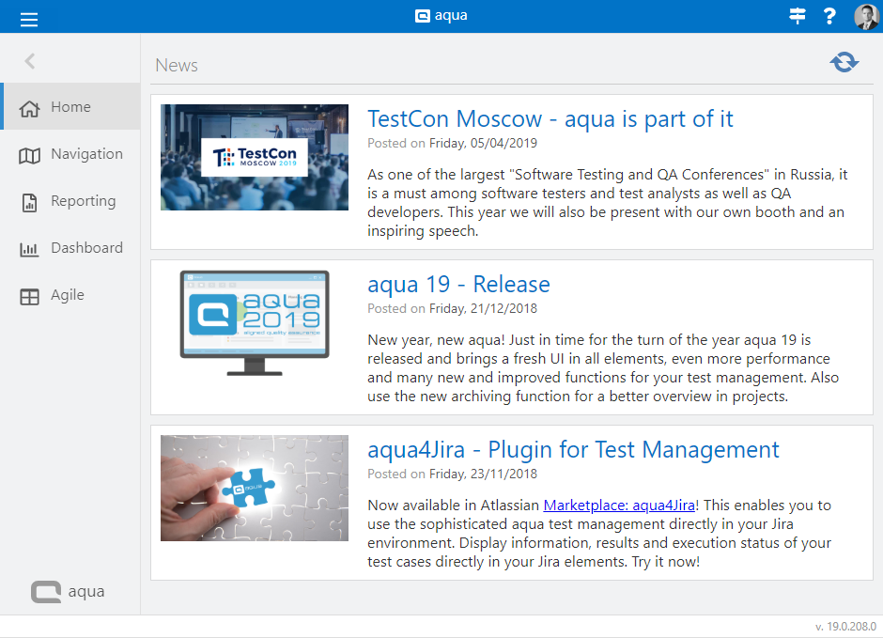
Task: Open the hamburger menu in top bar
Action: 29,17
